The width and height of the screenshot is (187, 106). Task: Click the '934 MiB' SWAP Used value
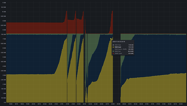point(131,54)
